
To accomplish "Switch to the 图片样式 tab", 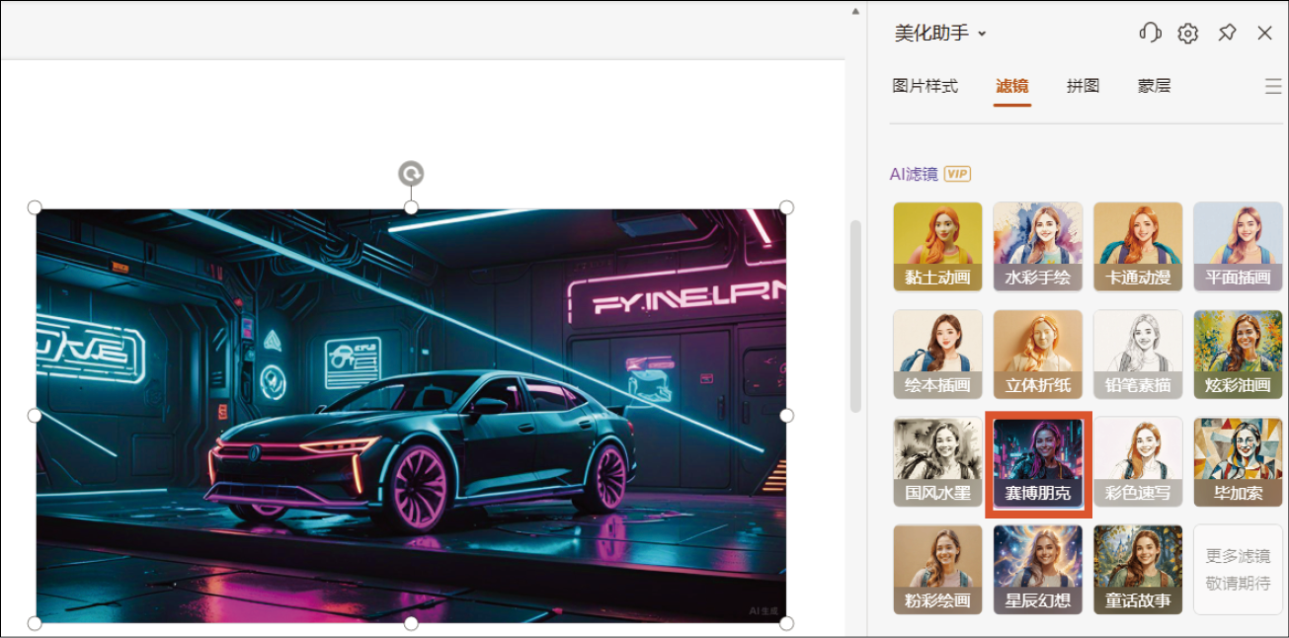I will coord(925,86).
